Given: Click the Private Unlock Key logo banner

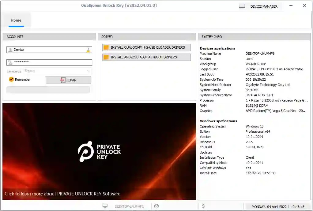Looking at the screenshot, I should (x=99, y=151).
